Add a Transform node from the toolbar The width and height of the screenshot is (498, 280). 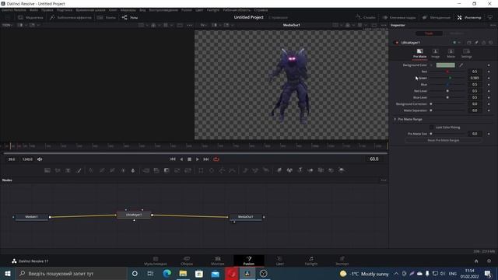tap(188, 170)
